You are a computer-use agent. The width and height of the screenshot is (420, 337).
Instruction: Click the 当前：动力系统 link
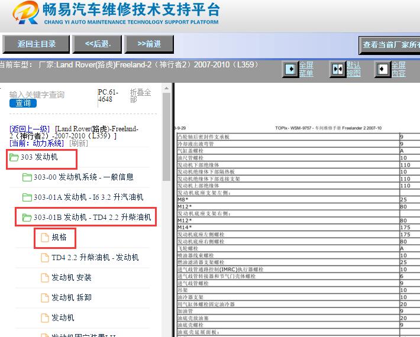click(37, 143)
